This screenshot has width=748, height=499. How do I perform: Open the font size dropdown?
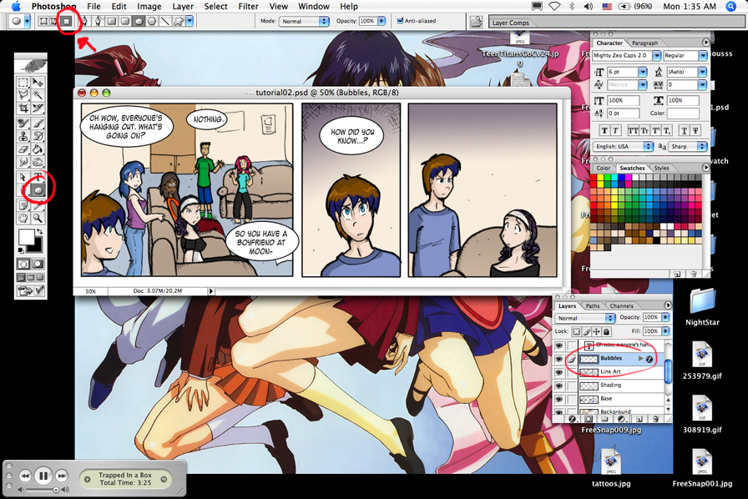pyautogui.click(x=643, y=72)
